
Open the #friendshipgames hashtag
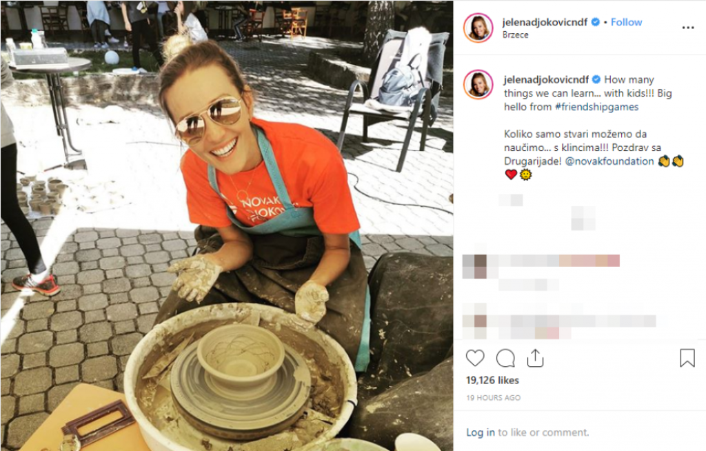click(x=596, y=107)
